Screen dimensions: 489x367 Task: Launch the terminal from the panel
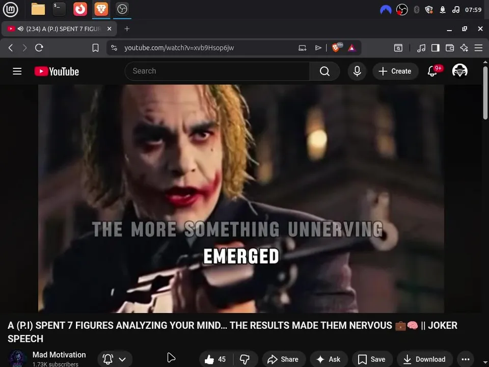coord(59,9)
